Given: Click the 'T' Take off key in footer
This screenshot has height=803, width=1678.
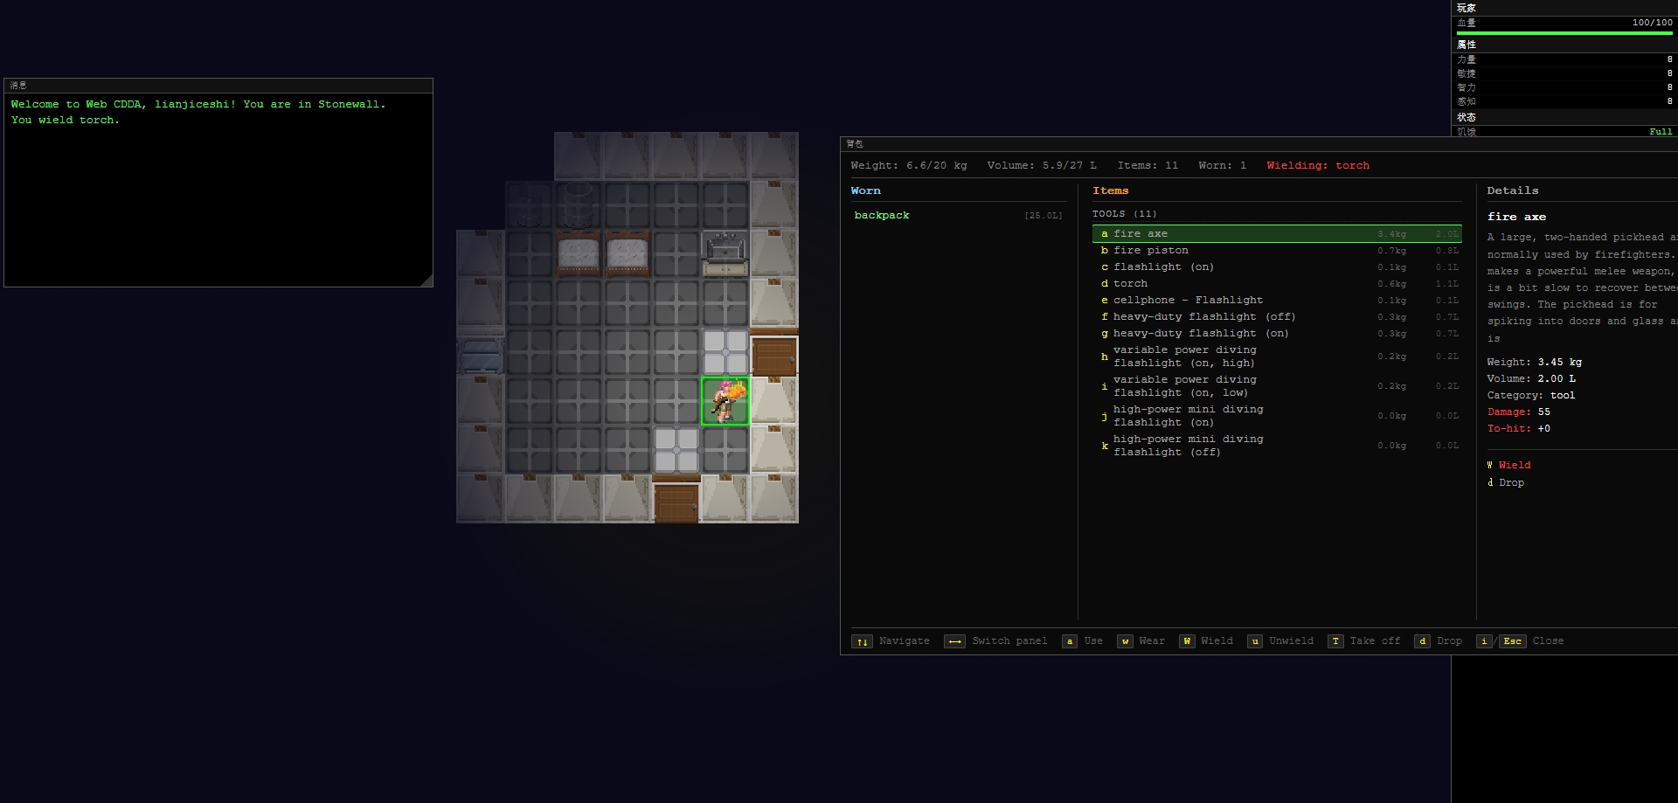Looking at the screenshot, I should [x=1335, y=641].
